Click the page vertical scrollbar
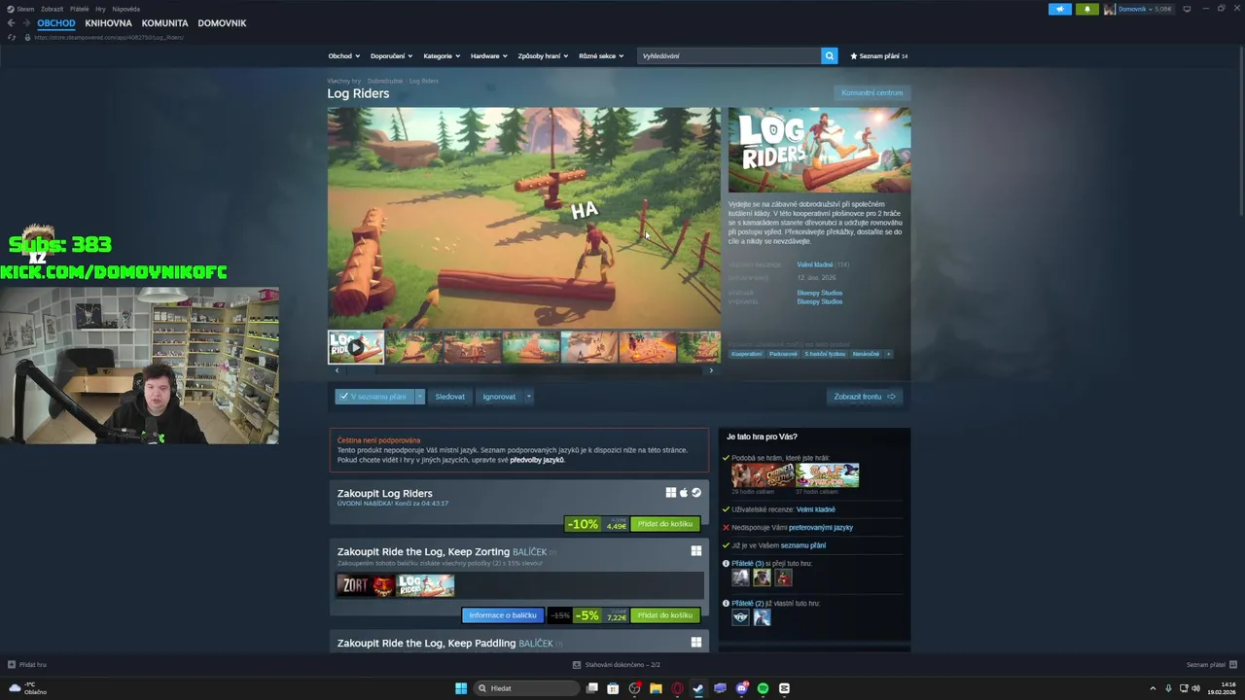 1241,131
